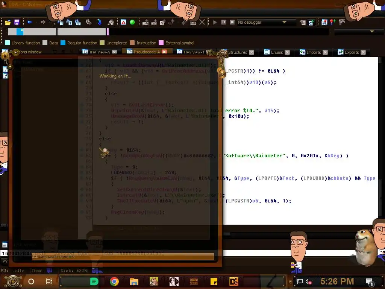Screen dimensions: 385x289
Task: Click the string literal 'A' toolbar icon
Action: (x=162, y=23)
